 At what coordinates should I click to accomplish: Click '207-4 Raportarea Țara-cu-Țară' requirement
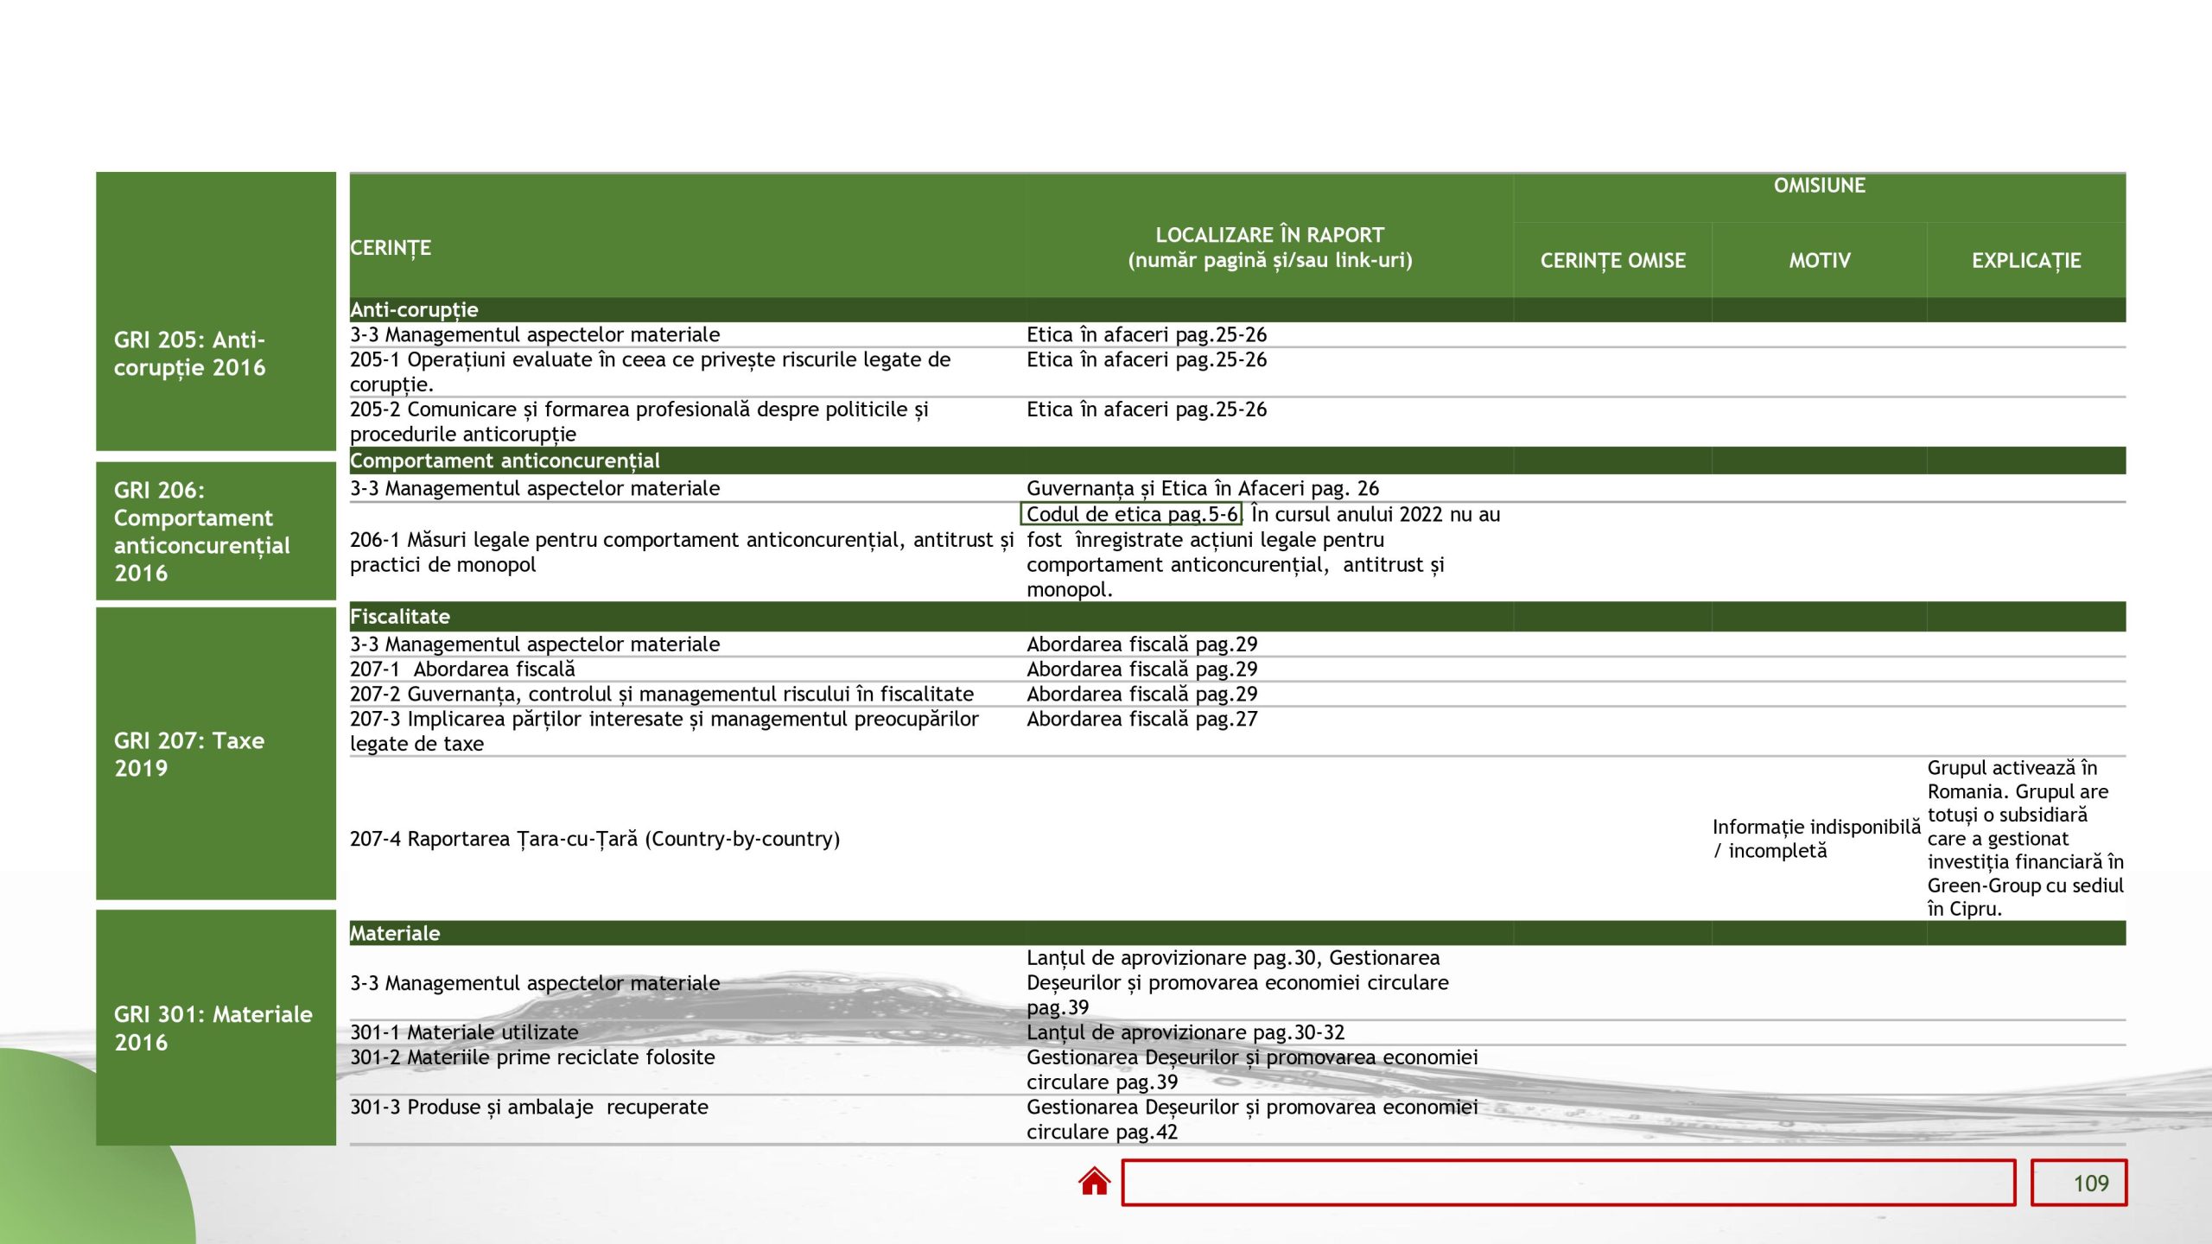click(x=594, y=839)
